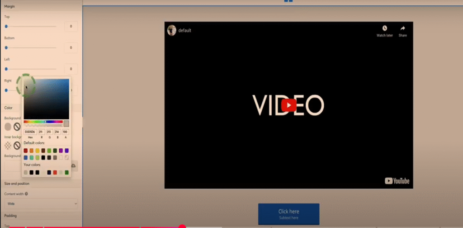Click the 'Size and position' section header
Screen dimensions: 463x228
[x=17, y=183]
